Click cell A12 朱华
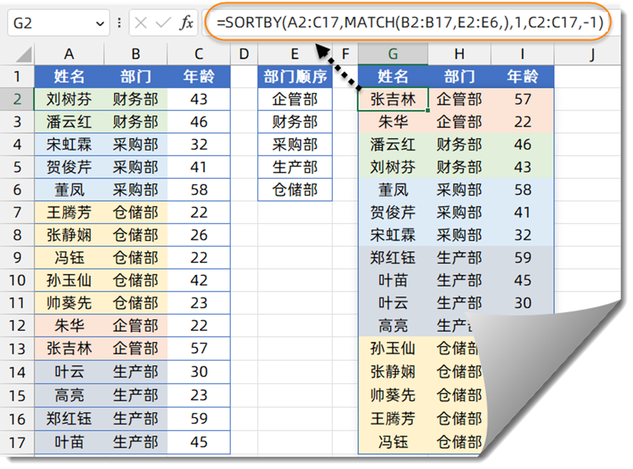The image size is (633, 469). [x=69, y=326]
